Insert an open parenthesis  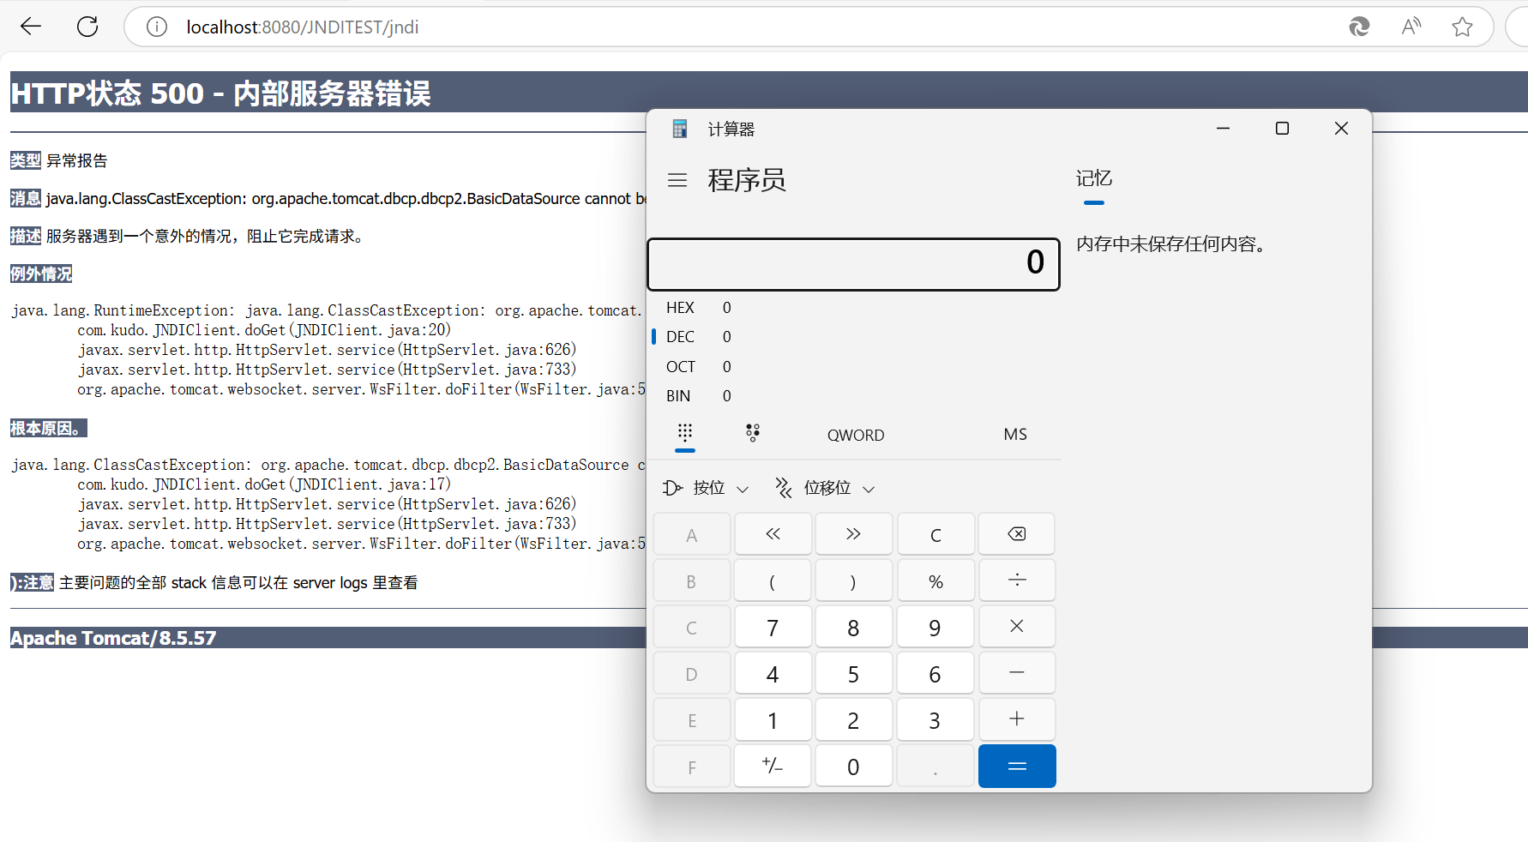pyautogui.click(x=773, y=580)
